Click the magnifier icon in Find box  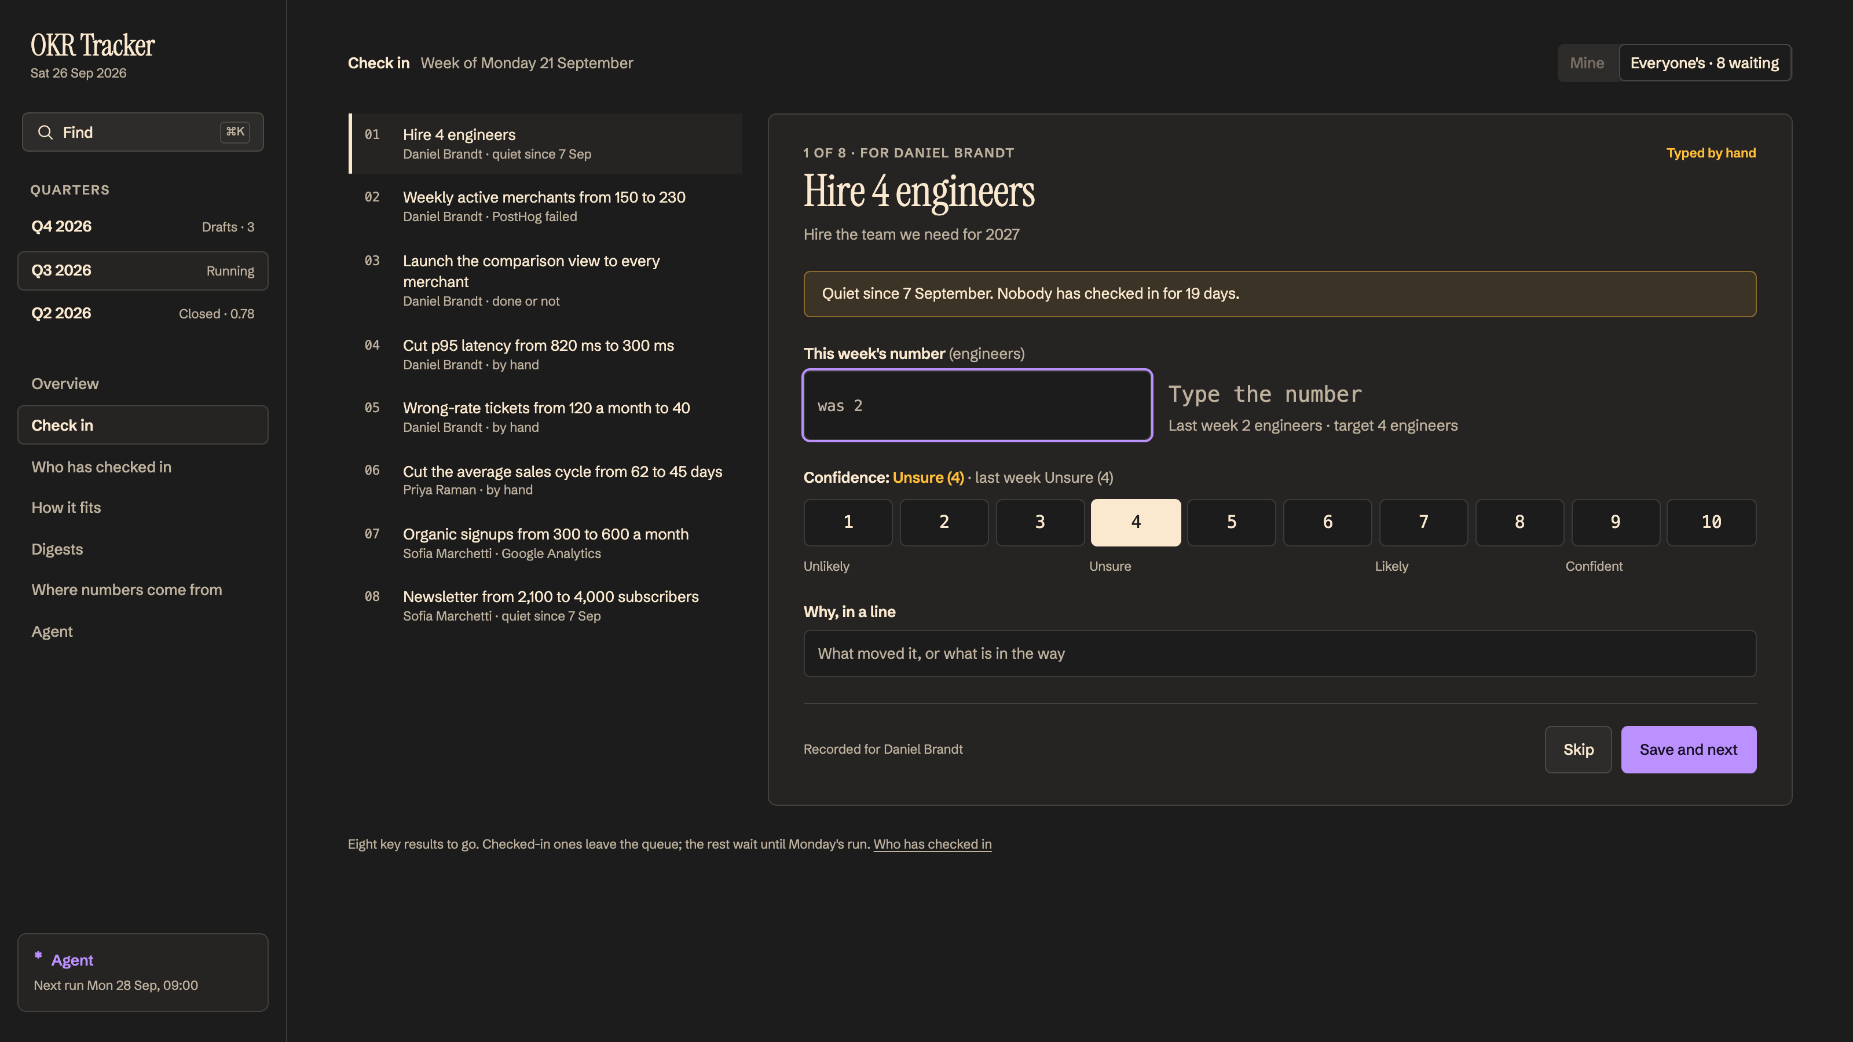coord(45,133)
